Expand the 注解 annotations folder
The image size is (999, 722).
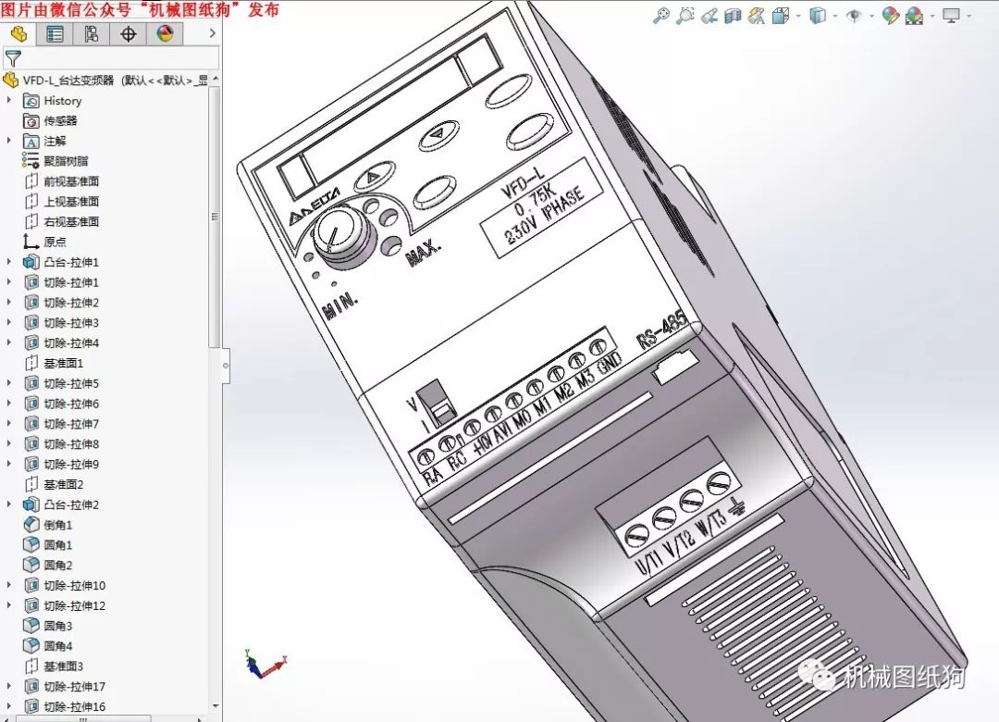tap(9, 141)
